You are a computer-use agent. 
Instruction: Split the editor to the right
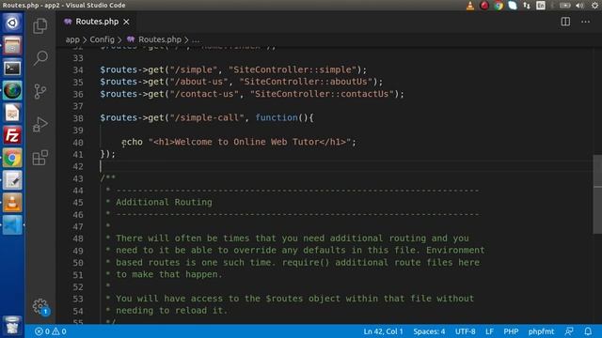(x=565, y=22)
